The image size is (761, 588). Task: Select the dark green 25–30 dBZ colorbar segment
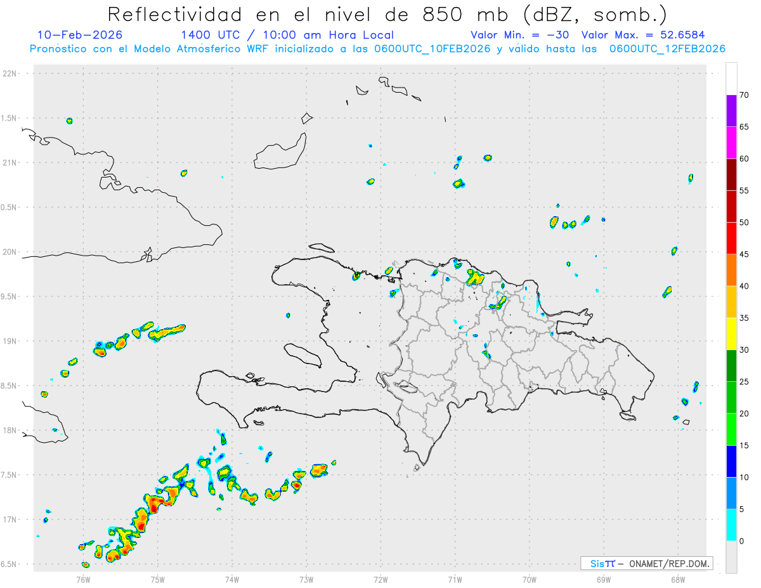pos(731,365)
